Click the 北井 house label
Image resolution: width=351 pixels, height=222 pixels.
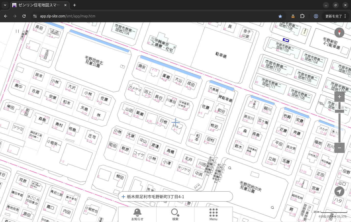click(188, 159)
